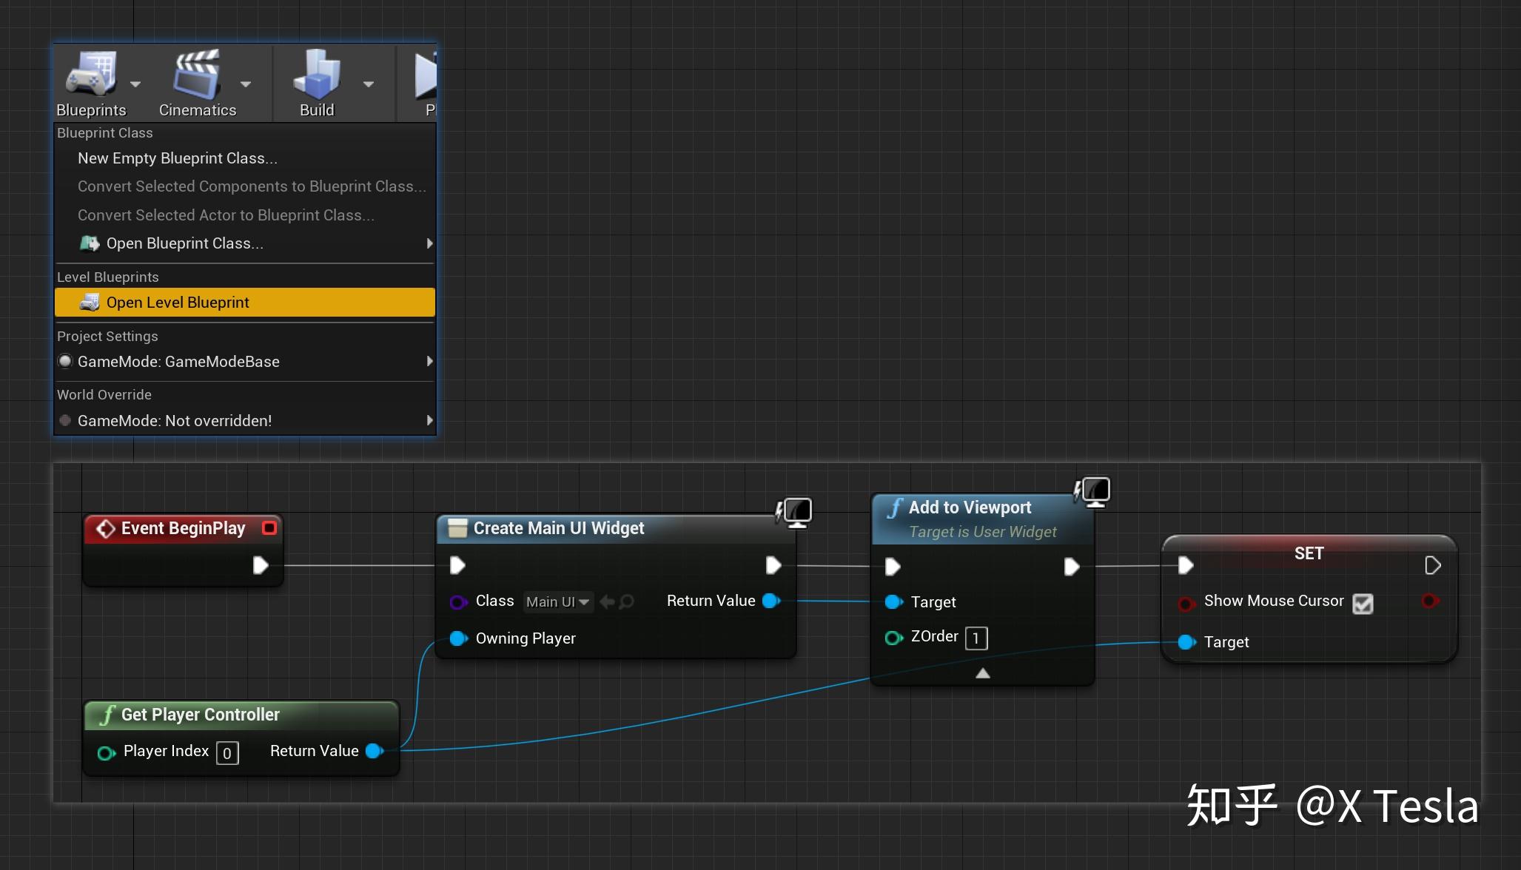Click the GameMode: GameModeBase radio indicator
Screen dimensions: 1521x870
click(x=65, y=361)
